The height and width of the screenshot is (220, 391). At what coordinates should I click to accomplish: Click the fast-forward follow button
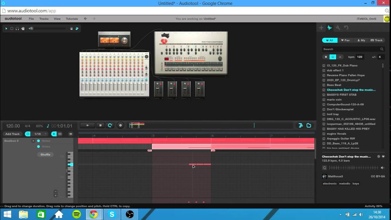tap(71, 134)
